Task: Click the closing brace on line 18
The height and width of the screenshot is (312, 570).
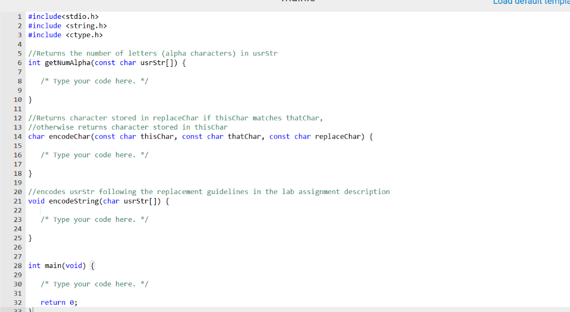Action: pyautogui.click(x=30, y=174)
